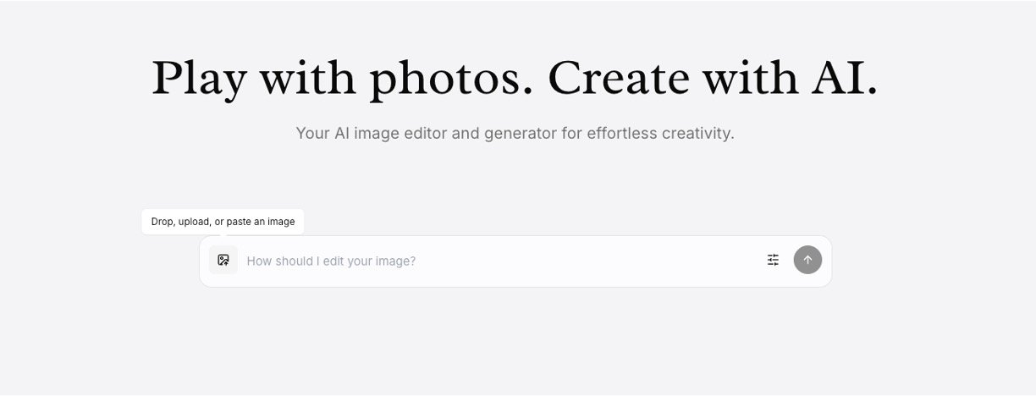Open image options via the adjustment icon
The image size is (1036, 396).
pos(773,261)
